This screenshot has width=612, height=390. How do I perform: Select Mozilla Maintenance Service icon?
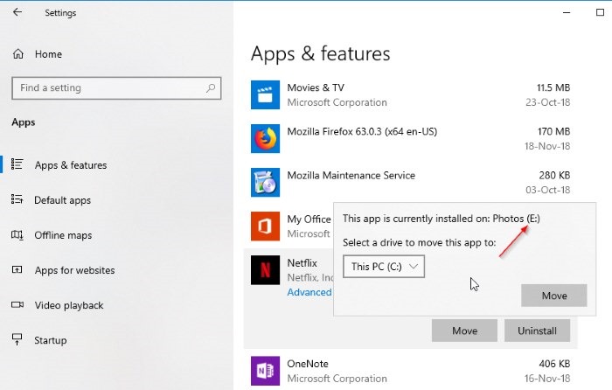(266, 182)
